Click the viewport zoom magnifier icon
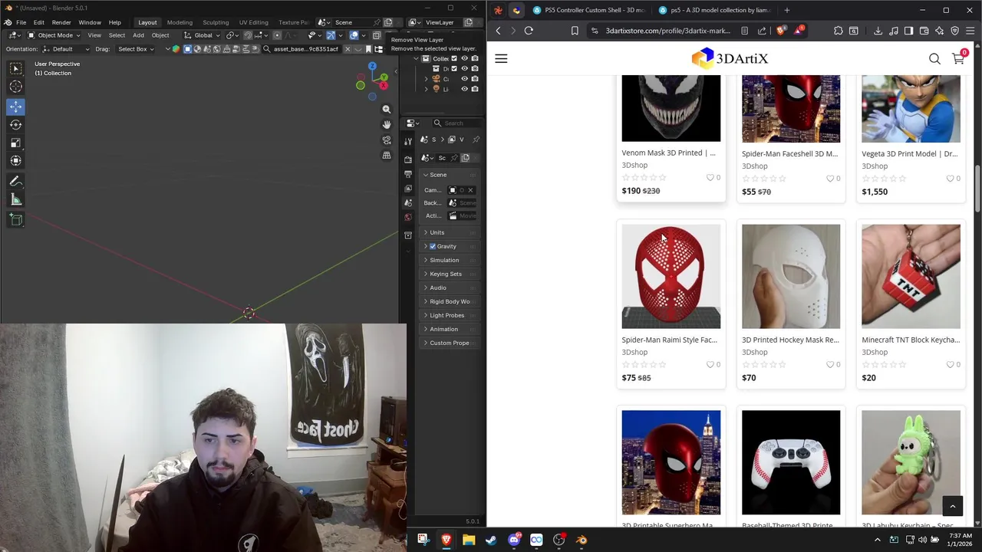 pos(387,109)
